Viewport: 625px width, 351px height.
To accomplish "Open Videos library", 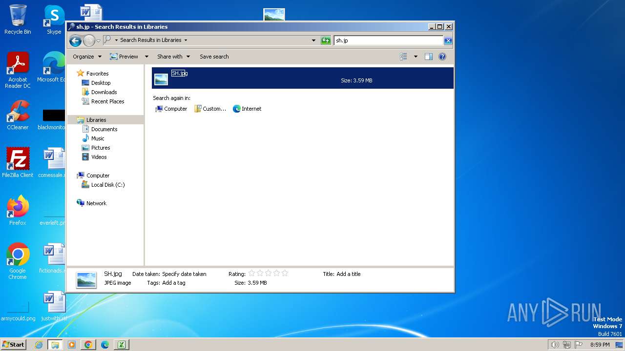I will pyautogui.click(x=99, y=157).
